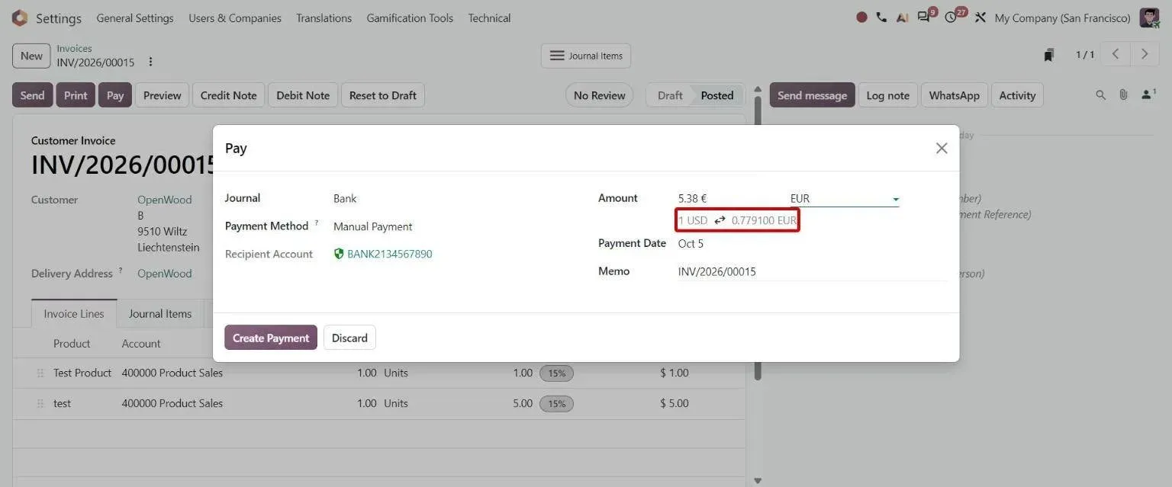Open the user avatar menu

[x=1149, y=18]
